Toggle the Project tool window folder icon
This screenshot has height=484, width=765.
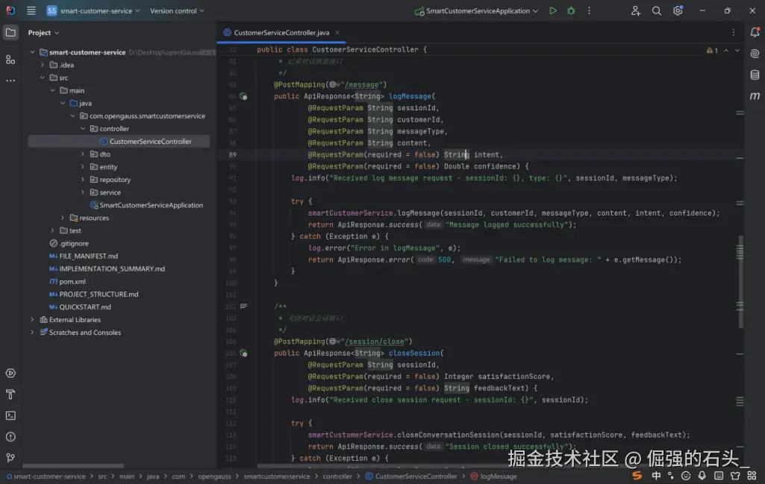(x=10, y=33)
